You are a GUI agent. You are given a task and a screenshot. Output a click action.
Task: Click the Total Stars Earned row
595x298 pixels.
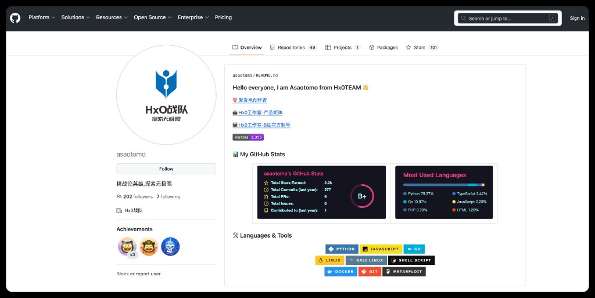[x=298, y=183]
